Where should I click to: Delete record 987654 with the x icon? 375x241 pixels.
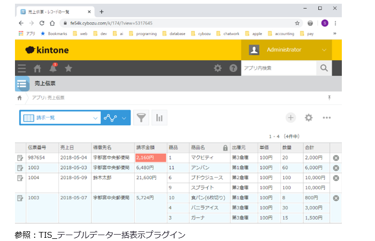pos(336,158)
